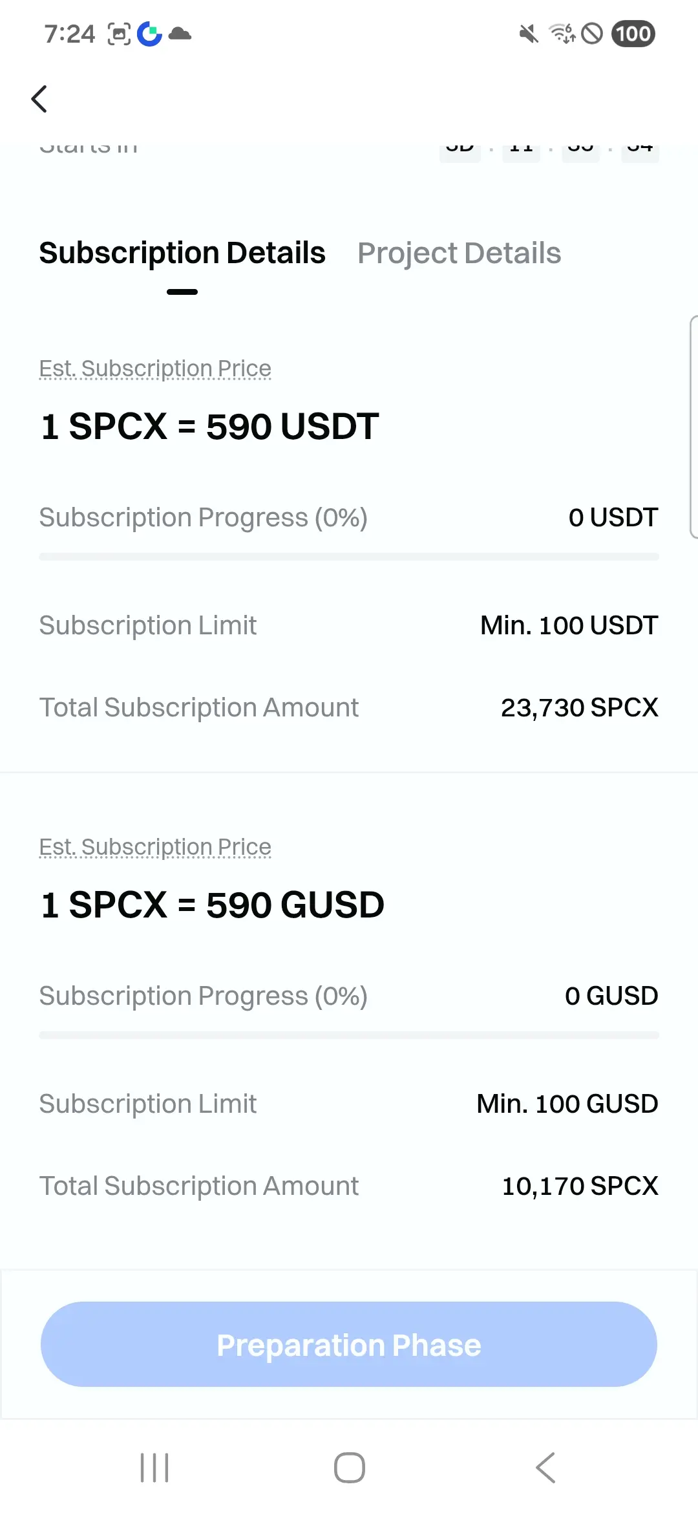Tap the Wi-Fi signal status icon
Viewport: 698px width, 1513px height.
pos(562,34)
